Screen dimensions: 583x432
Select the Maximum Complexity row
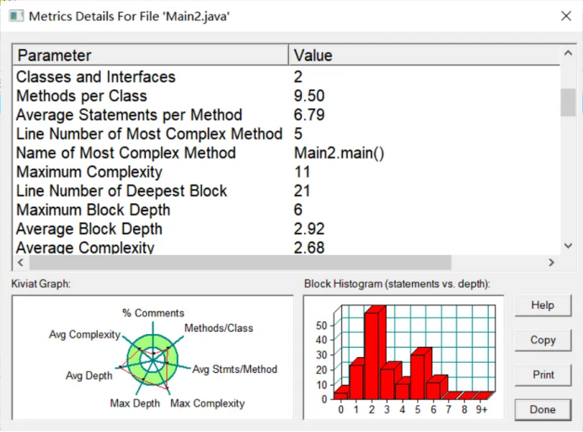[286, 172]
